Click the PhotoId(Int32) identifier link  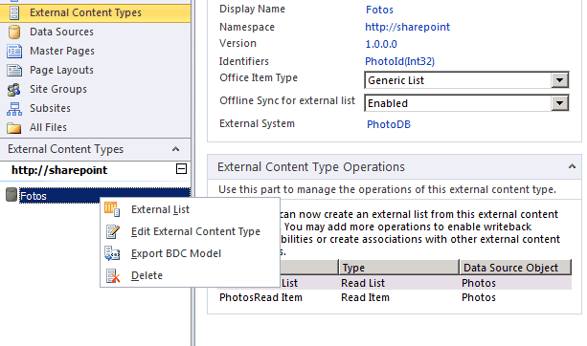pyautogui.click(x=399, y=61)
